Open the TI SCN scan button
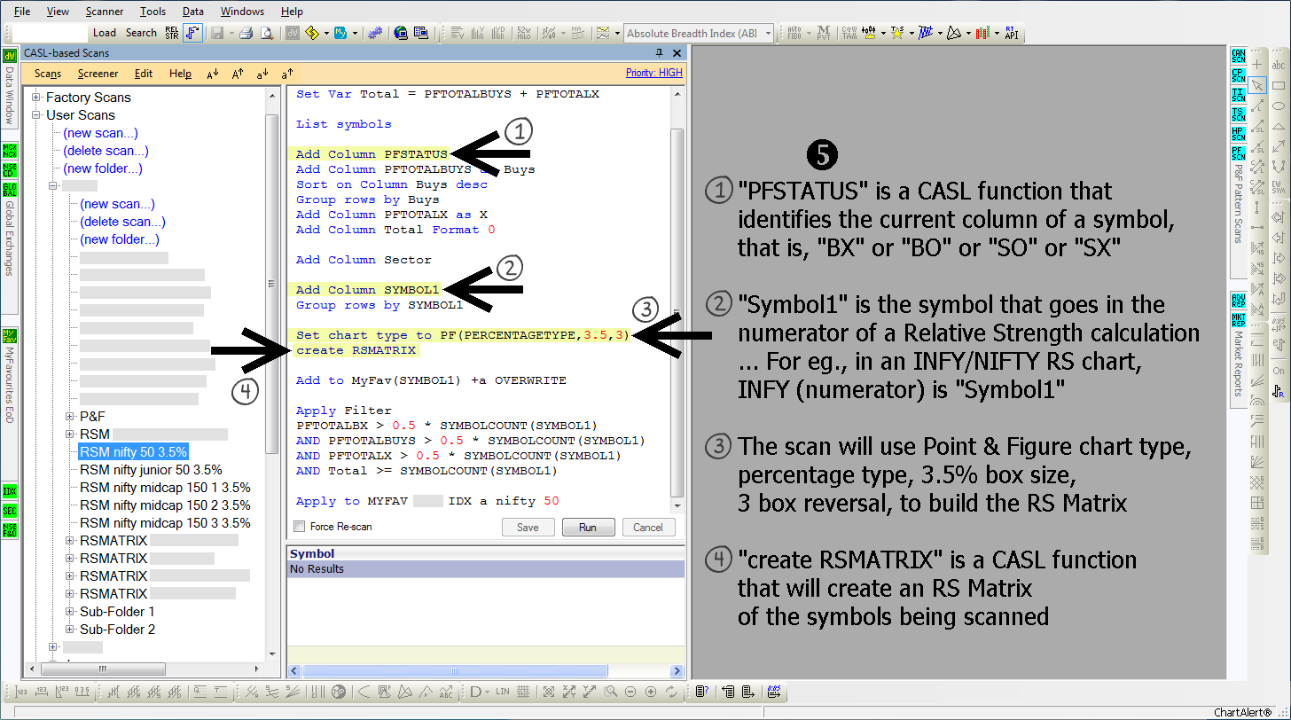The height and width of the screenshot is (720, 1291). (1239, 94)
